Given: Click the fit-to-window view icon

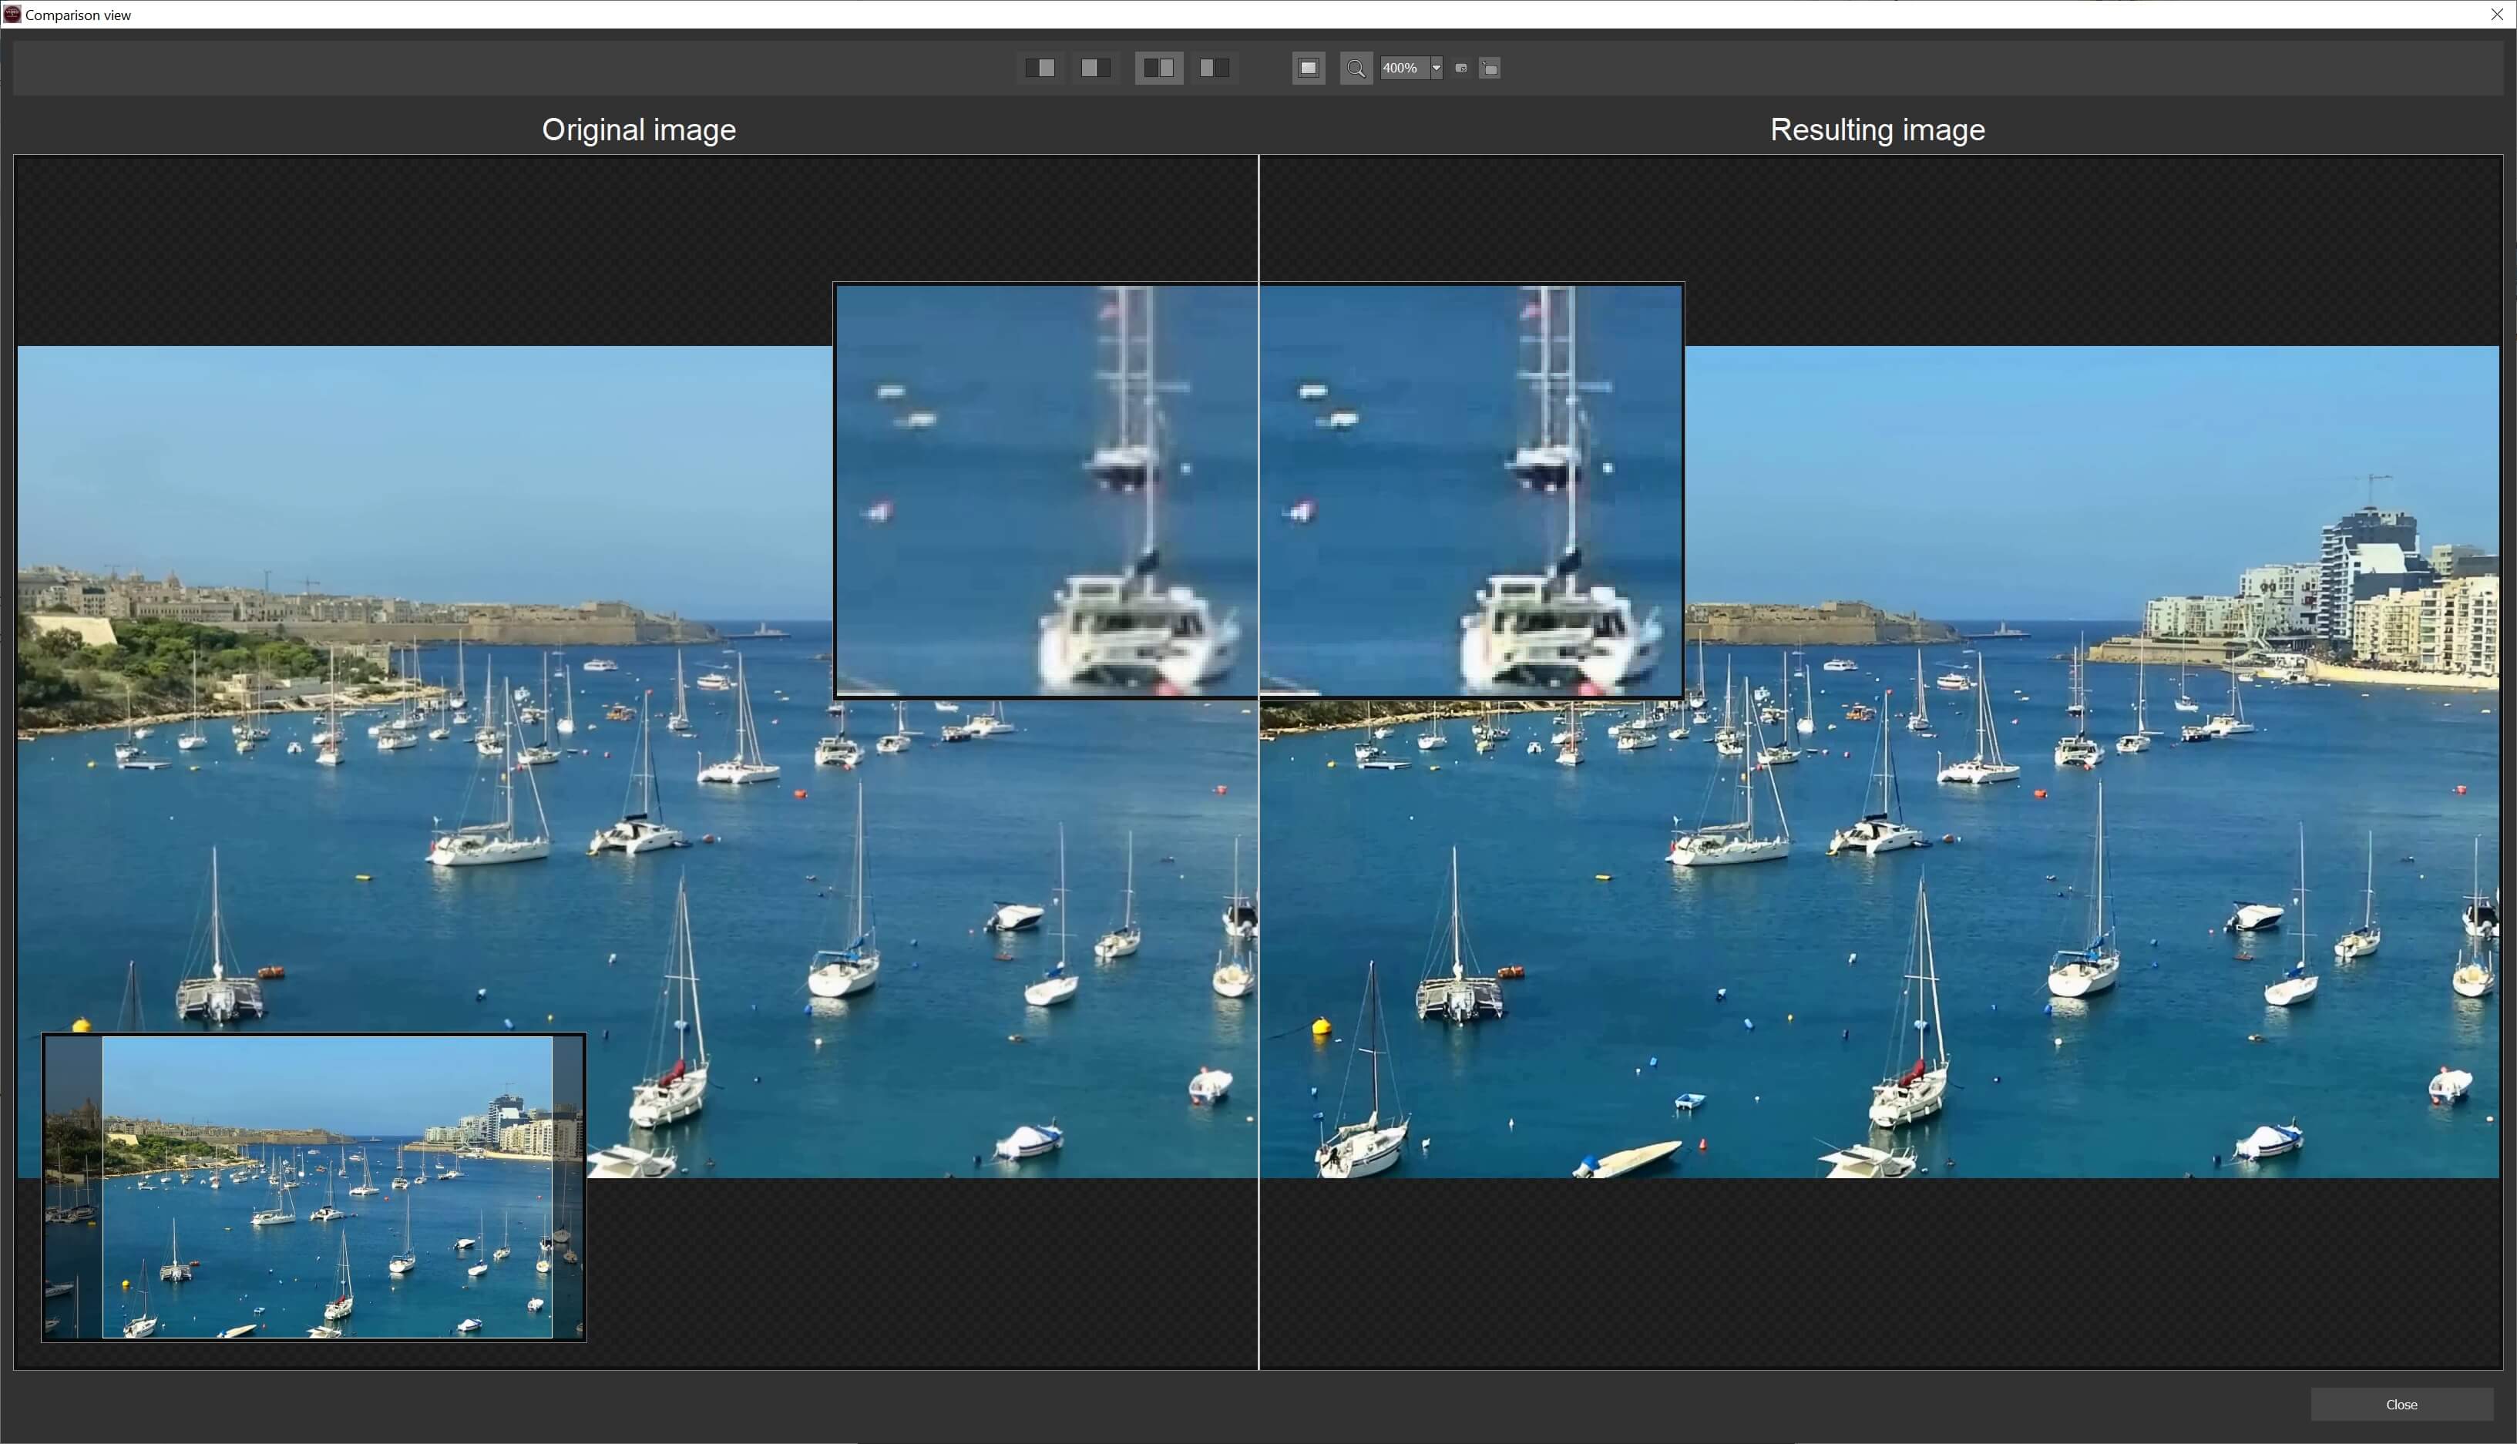Looking at the screenshot, I should pos(1308,68).
